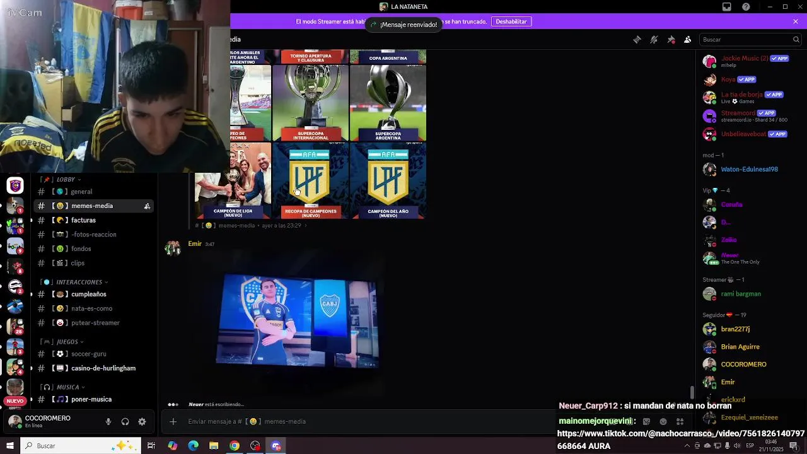Open User Settings gear icon
This screenshot has height=454, width=807.
(142, 422)
